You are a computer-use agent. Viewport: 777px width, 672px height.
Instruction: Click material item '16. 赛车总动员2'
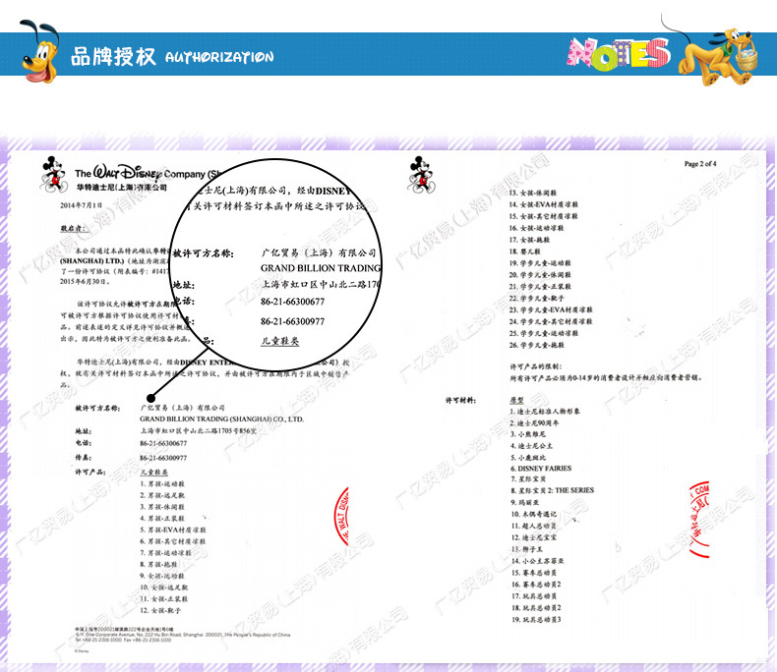tap(536, 585)
